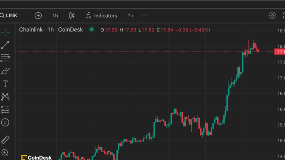This screenshot has height=160, width=285.
Task: Click the open value O17.93
Action: pyautogui.click(x=109, y=30)
